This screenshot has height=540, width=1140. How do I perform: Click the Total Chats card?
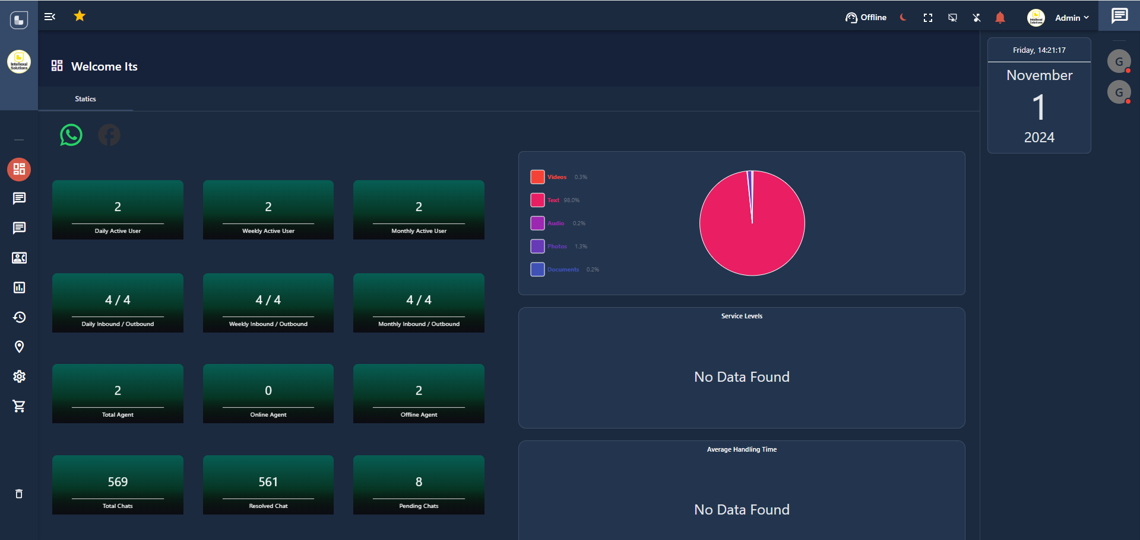click(x=118, y=485)
